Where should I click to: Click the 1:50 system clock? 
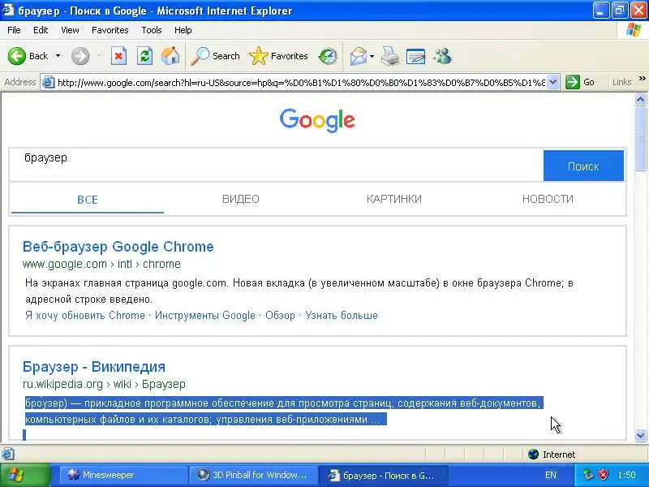coord(626,475)
